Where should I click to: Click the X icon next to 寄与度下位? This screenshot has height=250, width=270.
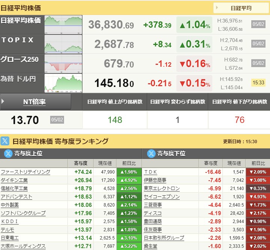(151, 153)
